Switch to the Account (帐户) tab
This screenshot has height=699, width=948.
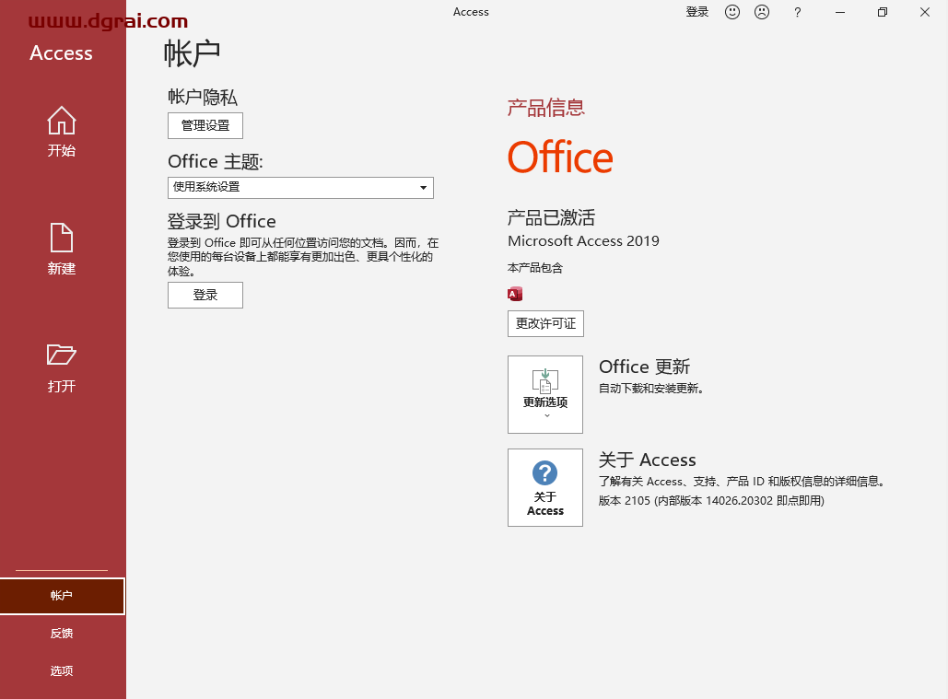tap(62, 596)
